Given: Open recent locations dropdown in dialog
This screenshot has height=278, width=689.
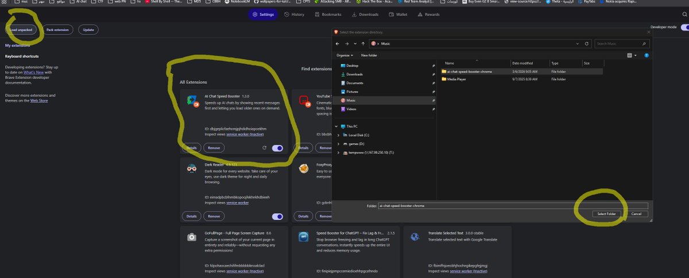Looking at the screenshot, I should click(x=355, y=44).
